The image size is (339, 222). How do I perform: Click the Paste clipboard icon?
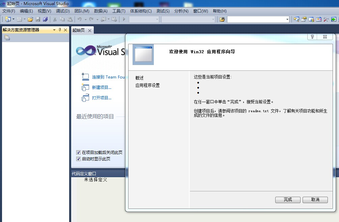click(x=70, y=19)
